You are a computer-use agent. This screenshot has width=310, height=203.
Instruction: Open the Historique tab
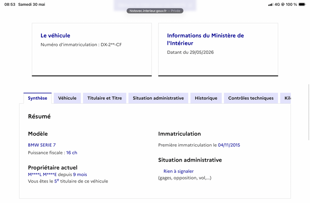[x=206, y=98]
